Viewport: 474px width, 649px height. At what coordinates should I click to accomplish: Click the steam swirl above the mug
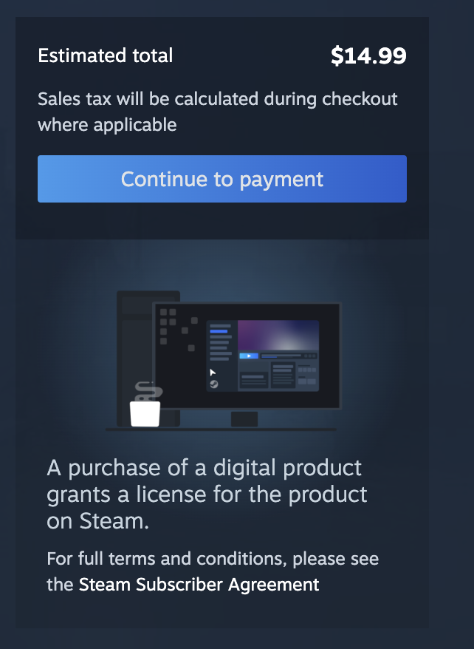coord(148,392)
